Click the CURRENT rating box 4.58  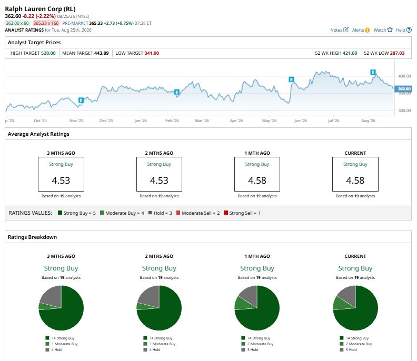(355, 174)
